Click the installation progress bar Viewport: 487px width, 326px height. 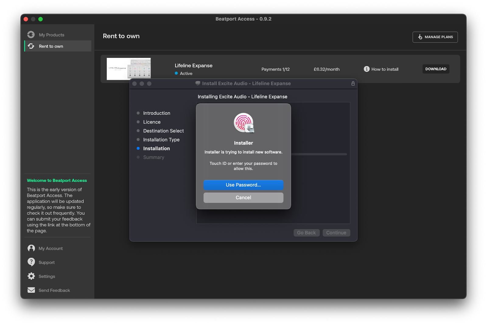click(x=319, y=154)
